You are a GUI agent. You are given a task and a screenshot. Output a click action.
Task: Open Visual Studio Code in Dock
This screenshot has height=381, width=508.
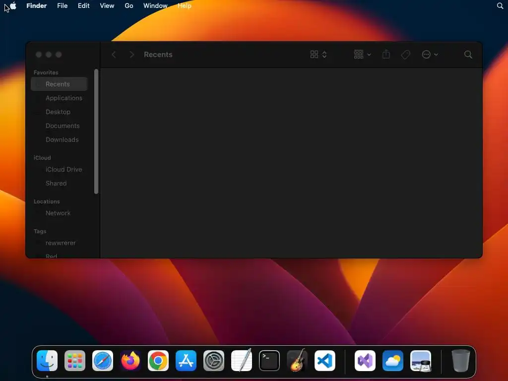point(325,361)
